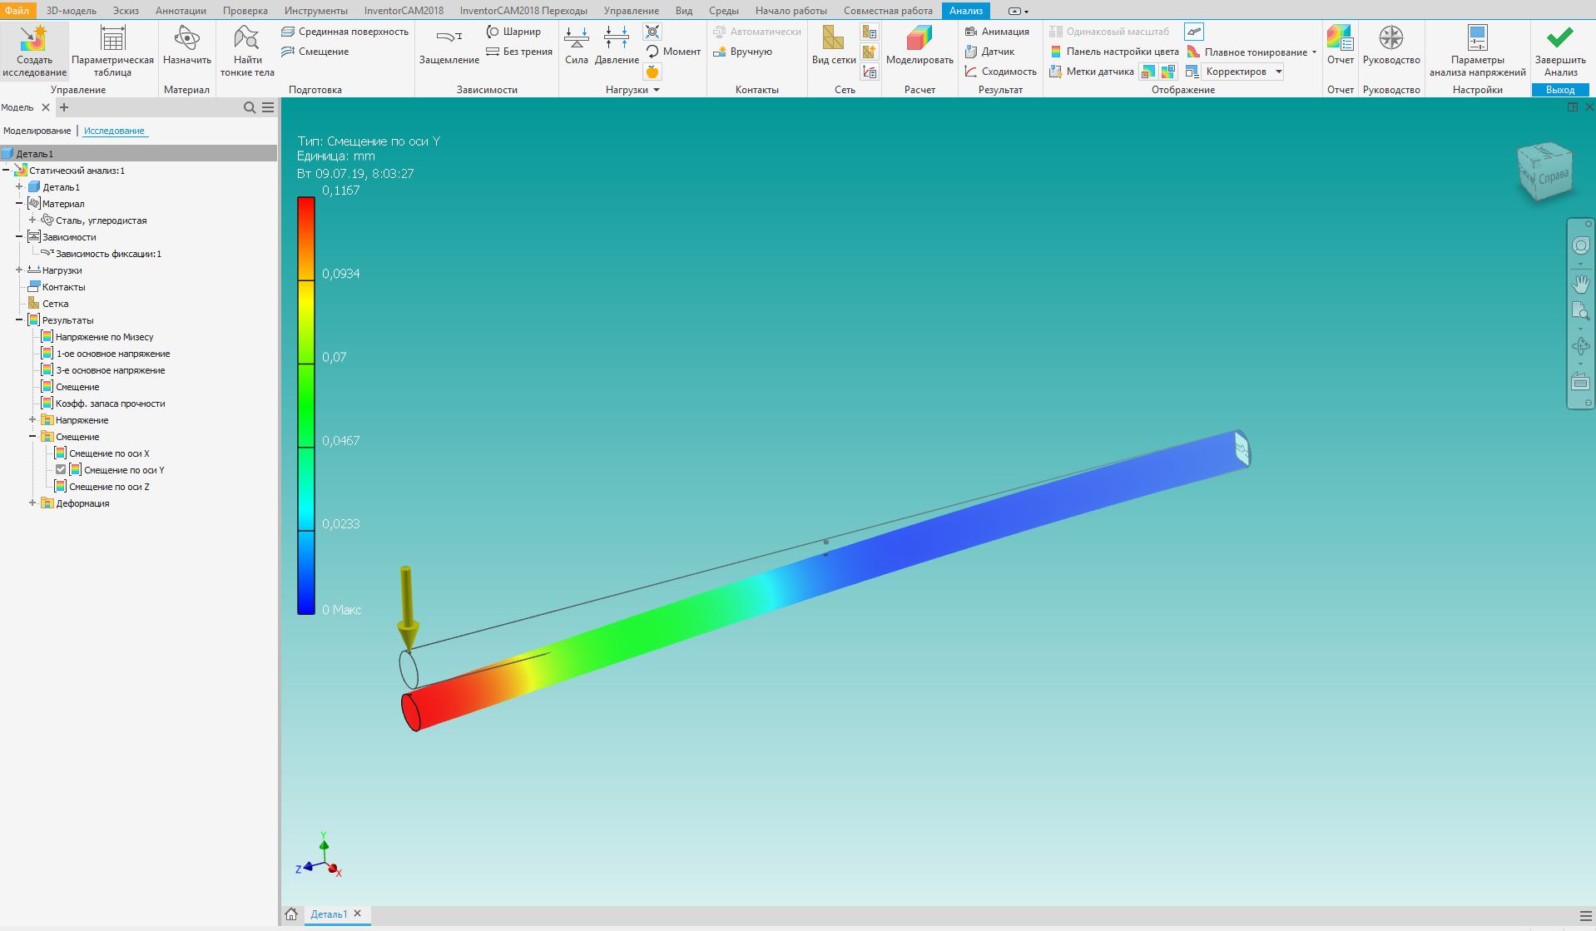Click the Вручную contacts button
1596x931 pixels.
pos(743,52)
